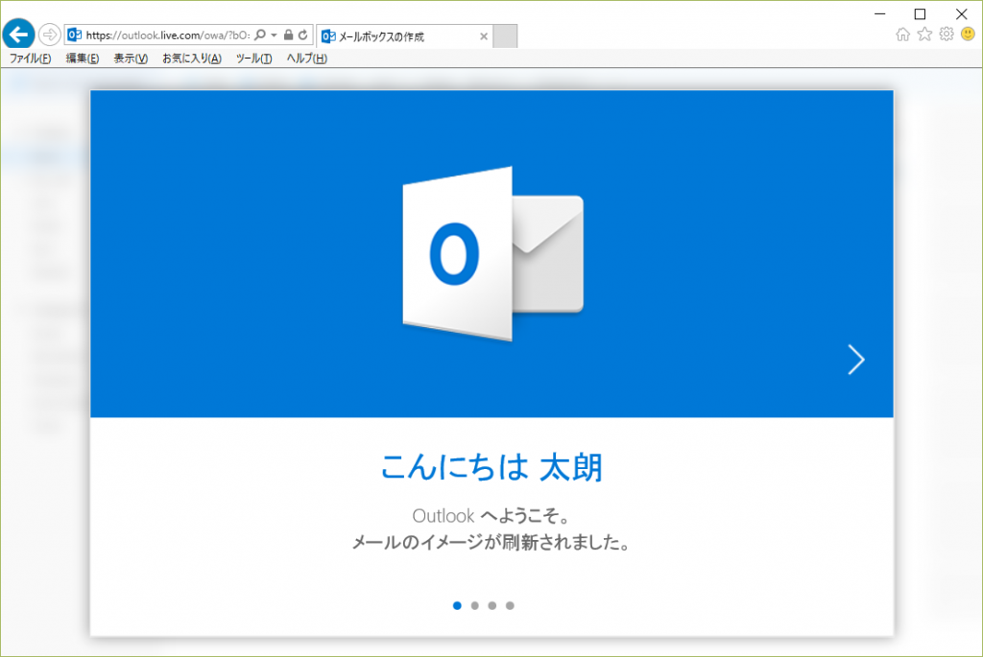Click the security lock icon
983x657 pixels.
(288, 35)
